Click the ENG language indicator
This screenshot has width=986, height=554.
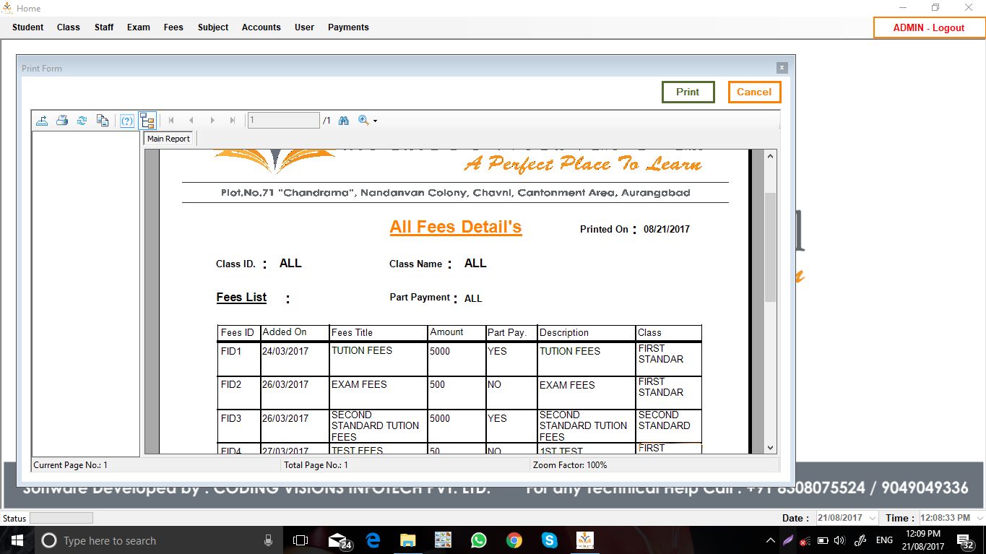[x=884, y=540]
